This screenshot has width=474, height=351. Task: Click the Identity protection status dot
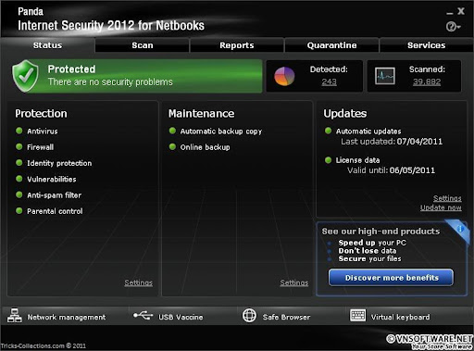[19, 163]
